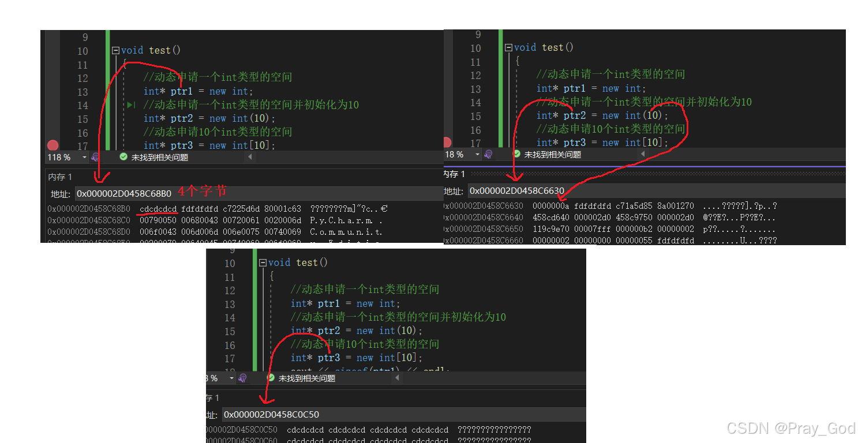Click the green margin indicator next to line 15
Viewport: 858px width, 443px height.
(107, 118)
